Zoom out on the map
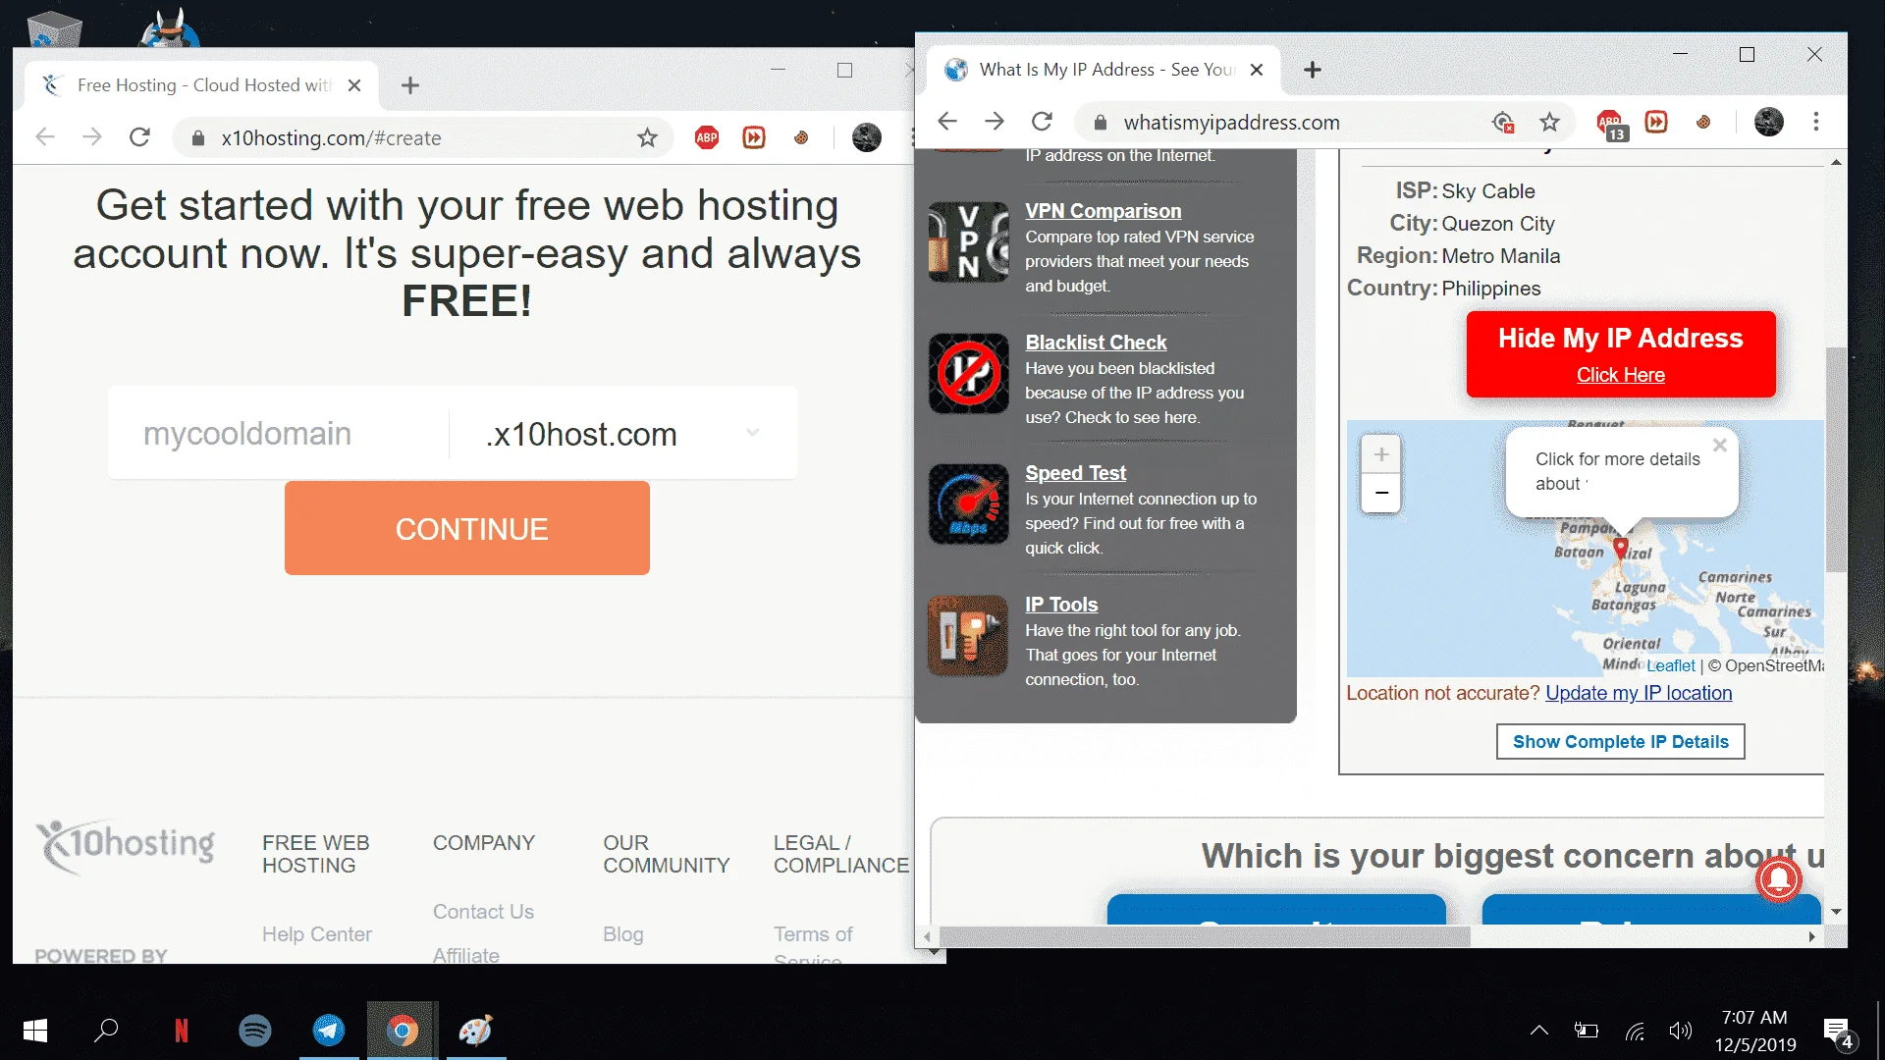This screenshot has height=1060, width=1885. (1381, 493)
